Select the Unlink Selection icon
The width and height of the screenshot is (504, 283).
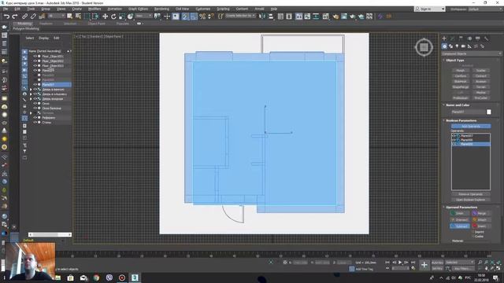33,17
